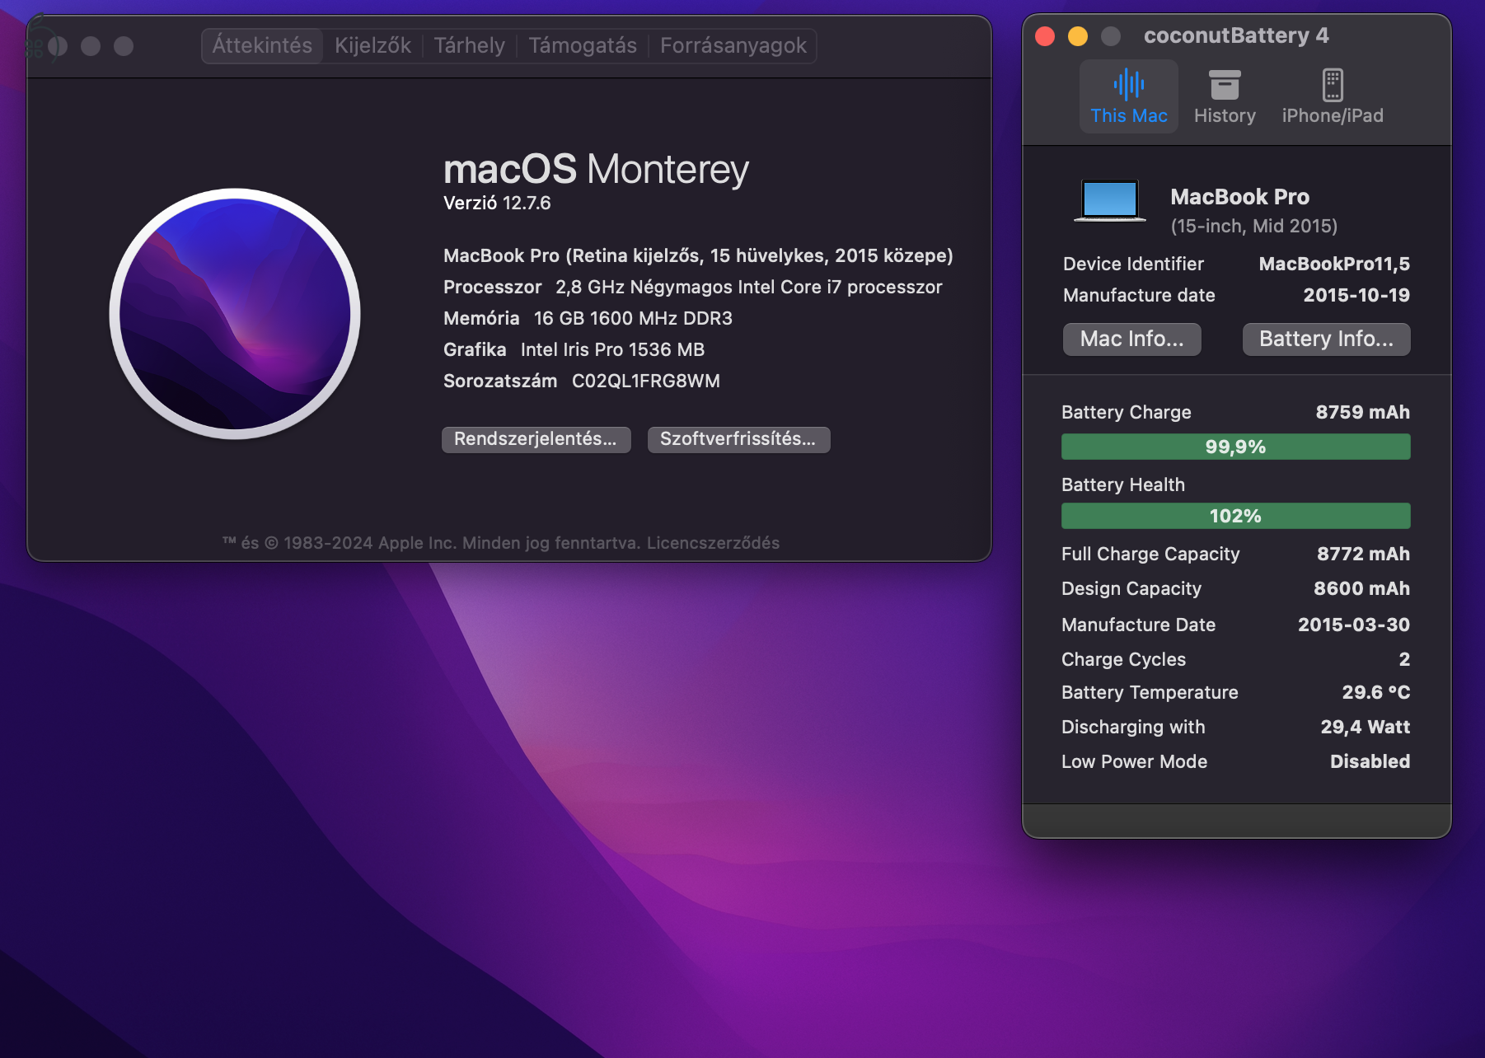Select the This Mac waveform icon

[1129, 85]
